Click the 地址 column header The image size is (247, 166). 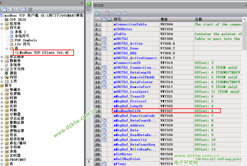(176, 19)
